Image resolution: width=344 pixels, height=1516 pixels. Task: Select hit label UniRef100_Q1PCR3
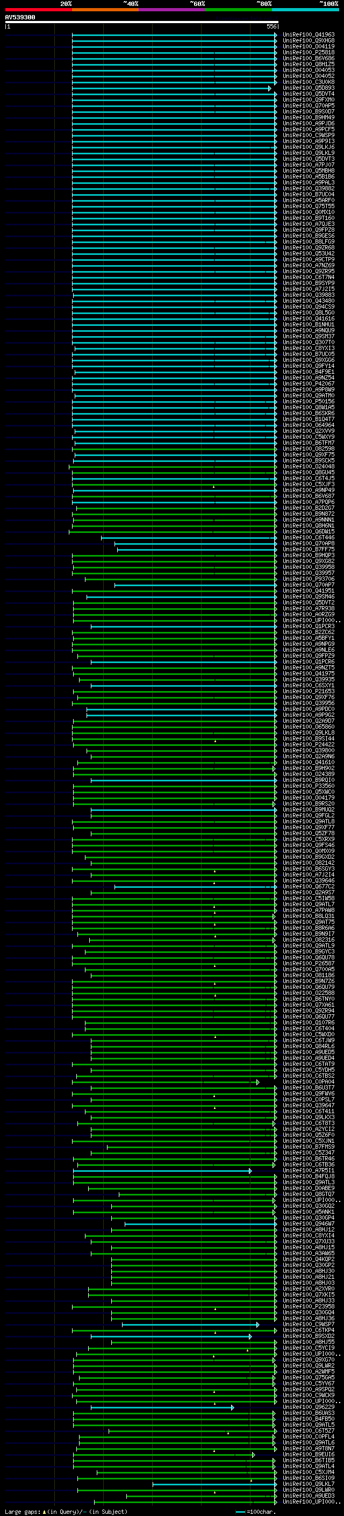tap(309, 625)
